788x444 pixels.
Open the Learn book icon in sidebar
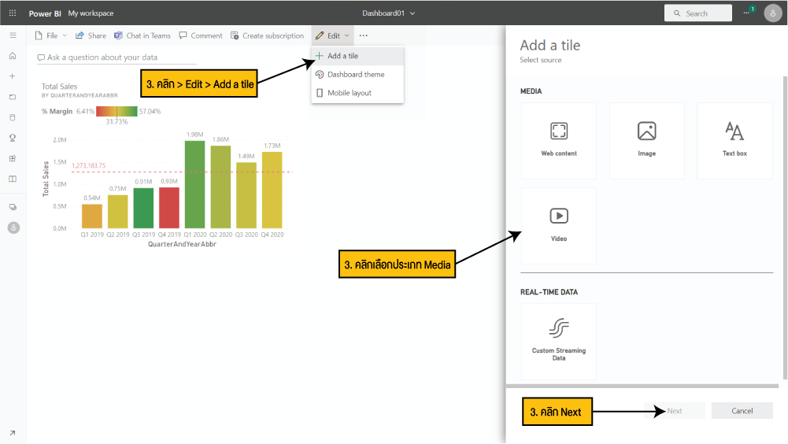13,179
